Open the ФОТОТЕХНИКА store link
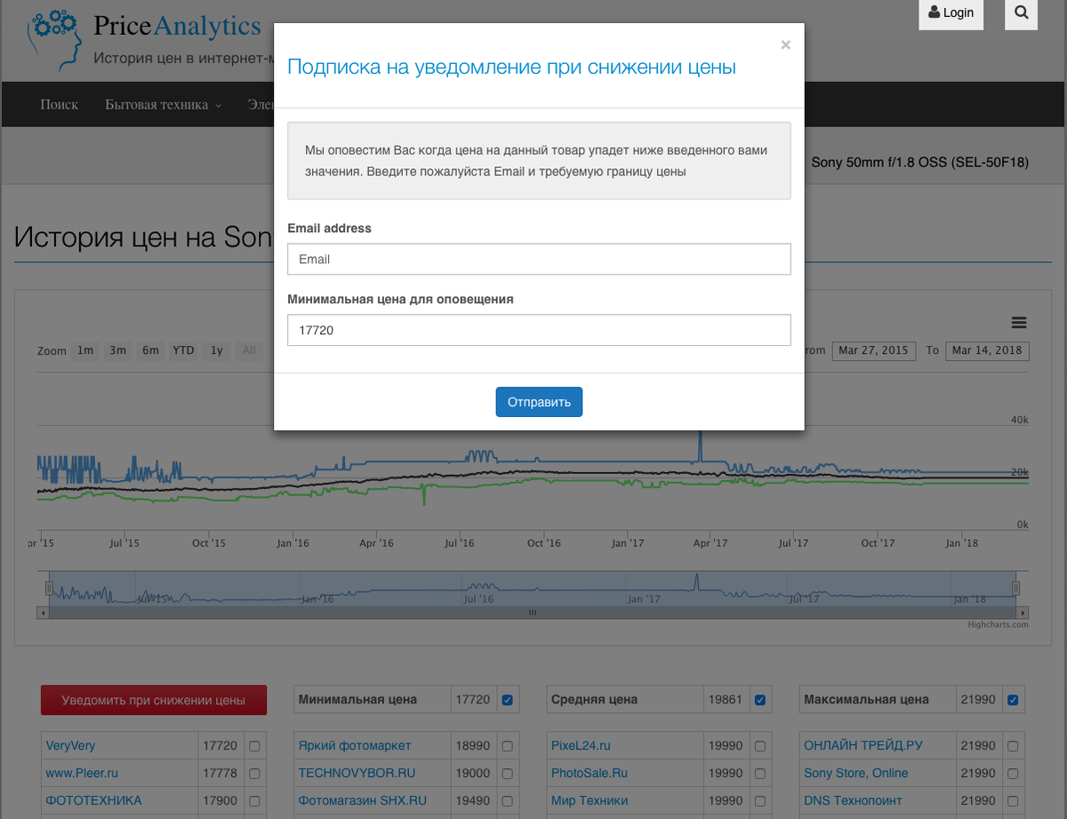This screenshot has height=819, width=1067. (x=93, y=801)
